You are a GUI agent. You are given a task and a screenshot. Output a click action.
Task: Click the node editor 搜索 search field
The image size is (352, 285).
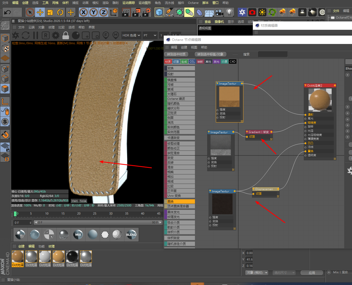pos(272,54)
